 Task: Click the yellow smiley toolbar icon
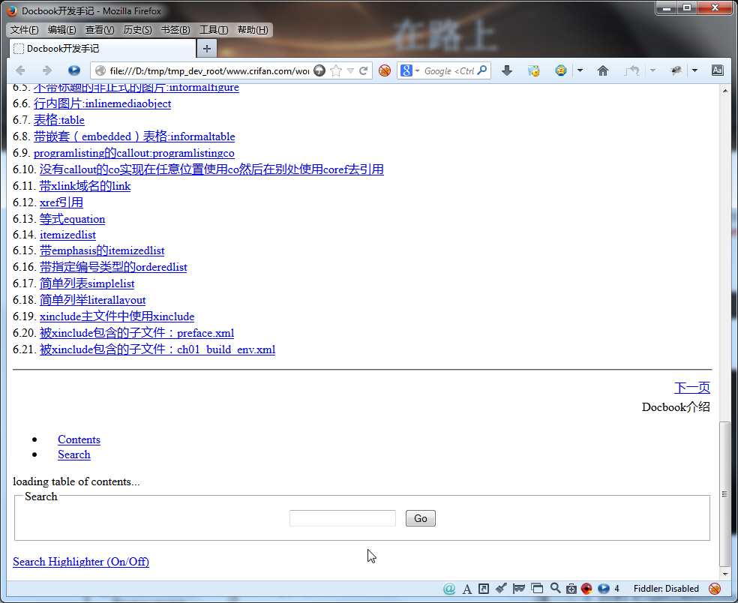(534, 70)
